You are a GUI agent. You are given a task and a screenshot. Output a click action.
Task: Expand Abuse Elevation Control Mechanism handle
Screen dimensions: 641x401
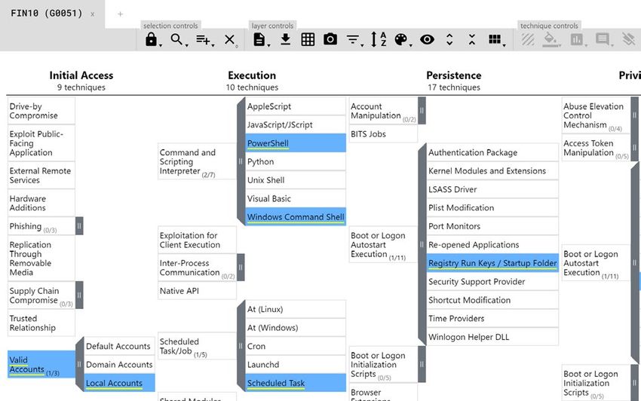click(634, 115)
